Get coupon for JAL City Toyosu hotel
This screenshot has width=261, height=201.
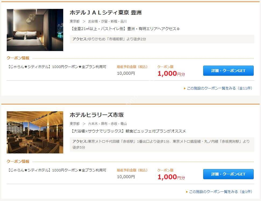pos(228,71)
